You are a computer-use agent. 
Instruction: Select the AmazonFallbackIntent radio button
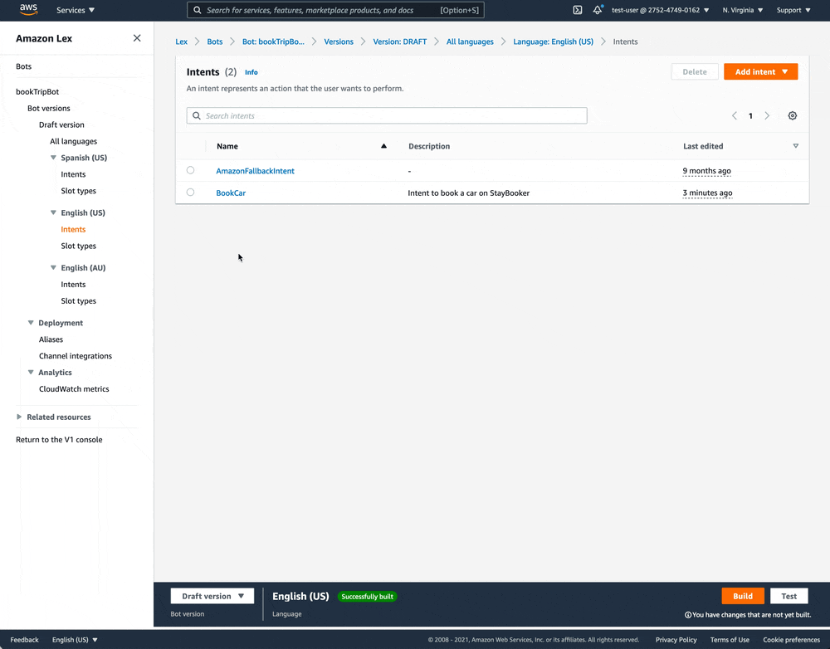click(191, 170)
